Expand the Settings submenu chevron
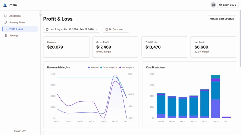This screenshot has width=241, height=135. [35, 35]
